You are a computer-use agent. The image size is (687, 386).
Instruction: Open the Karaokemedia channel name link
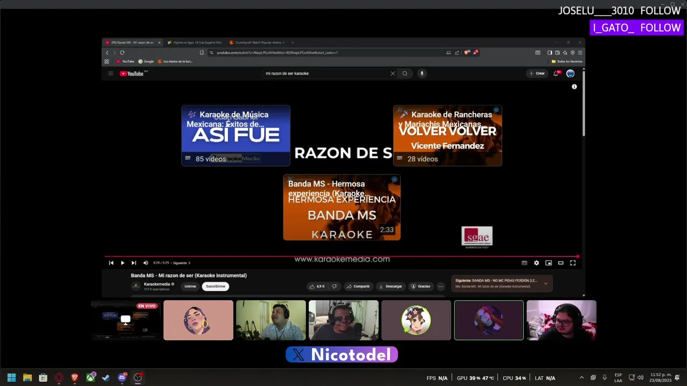click(x=157, y=284)
